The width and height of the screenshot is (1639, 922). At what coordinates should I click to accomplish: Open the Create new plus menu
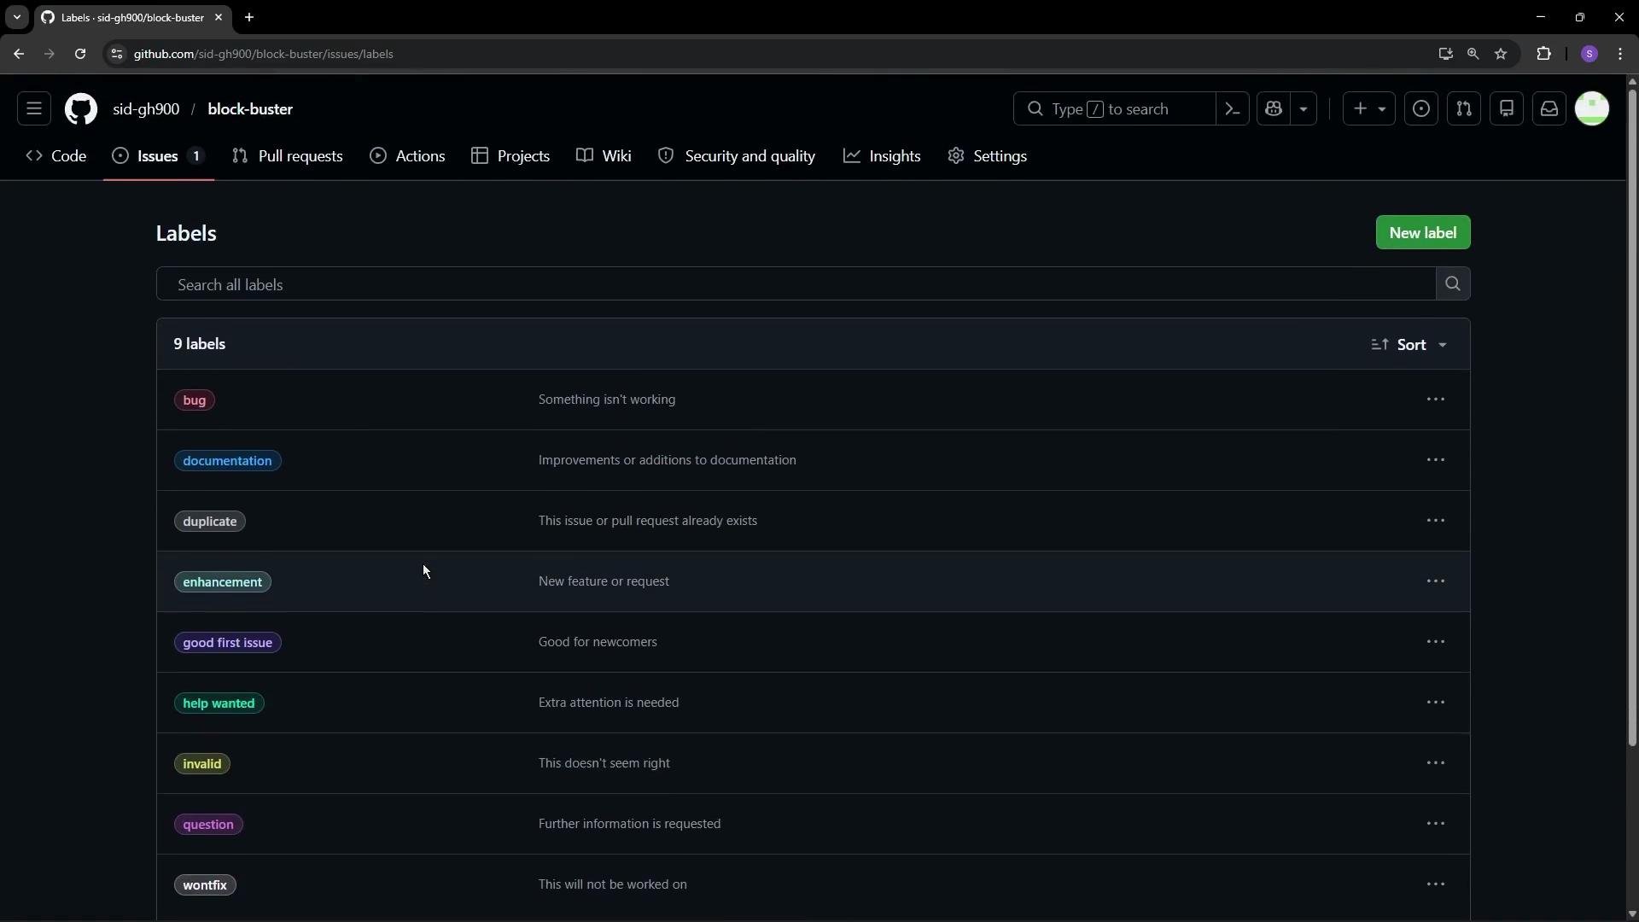coord(1368,109)
